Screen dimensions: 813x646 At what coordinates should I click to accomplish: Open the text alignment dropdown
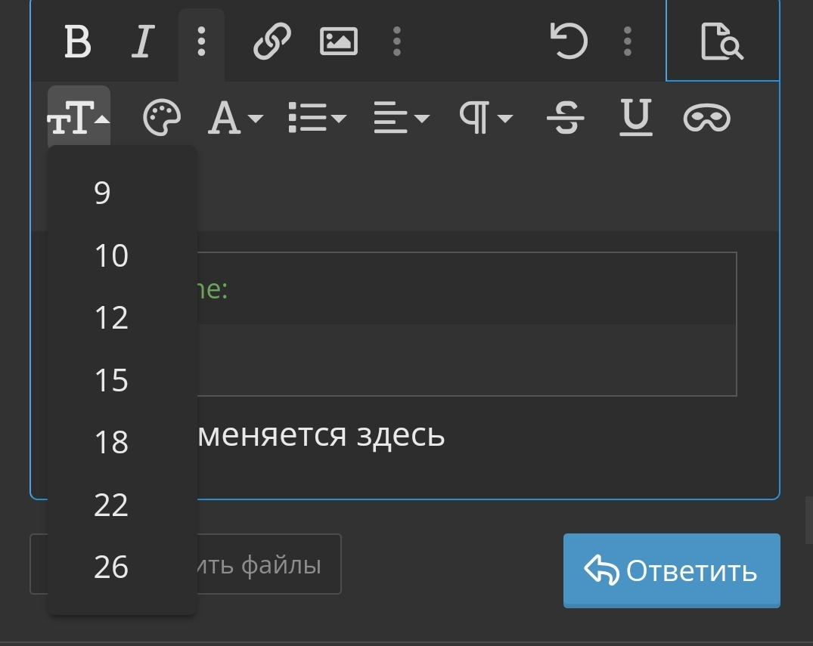[402, 118]
